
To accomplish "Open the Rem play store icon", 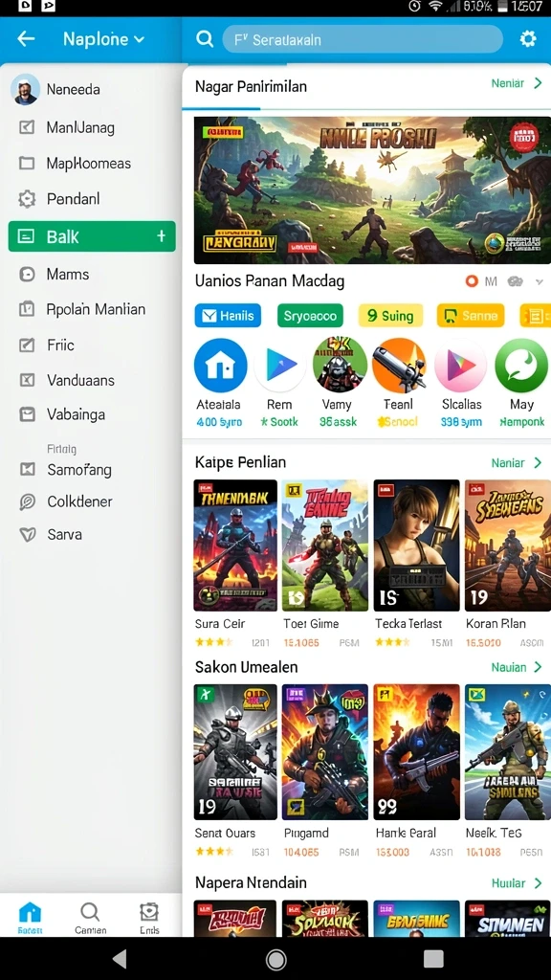I will pos(280,366).
